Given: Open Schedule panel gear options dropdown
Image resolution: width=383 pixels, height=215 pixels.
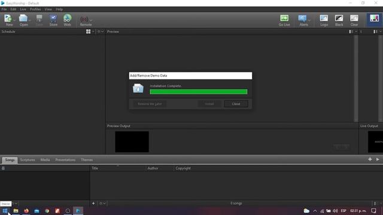Looking at the screenshot, I should coord(101,32).
